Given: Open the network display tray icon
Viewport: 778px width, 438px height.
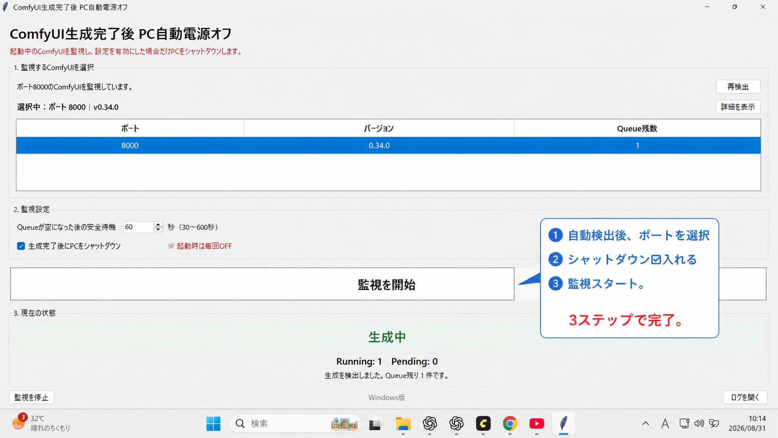Looking at the screenshot, I should [x=684, y=424].
